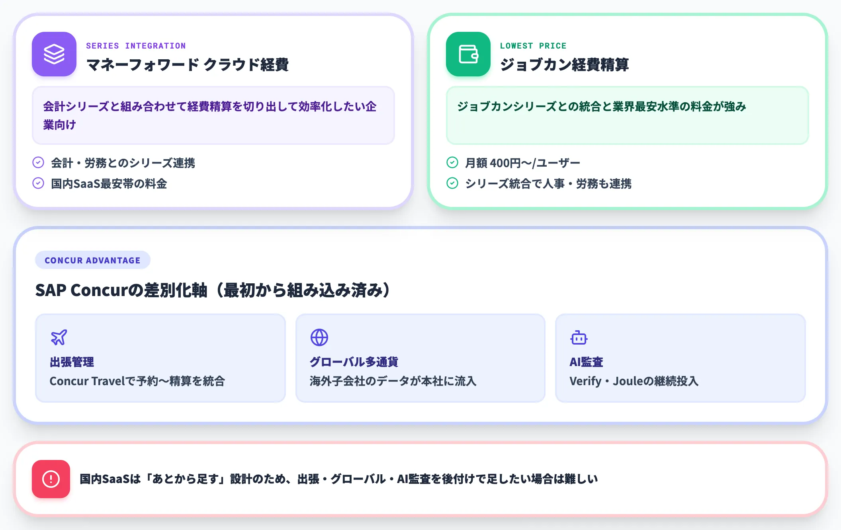Click the check icon beside 月額 400円〜/ユーザー

point(452,162)
